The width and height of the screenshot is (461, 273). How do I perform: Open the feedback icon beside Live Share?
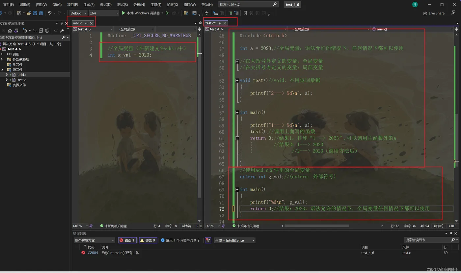453,13
